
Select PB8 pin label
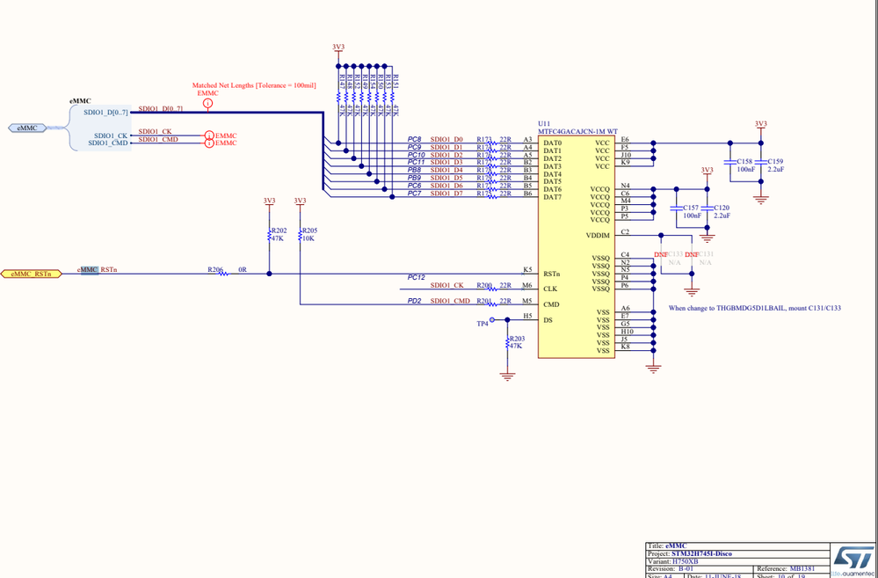414,170
